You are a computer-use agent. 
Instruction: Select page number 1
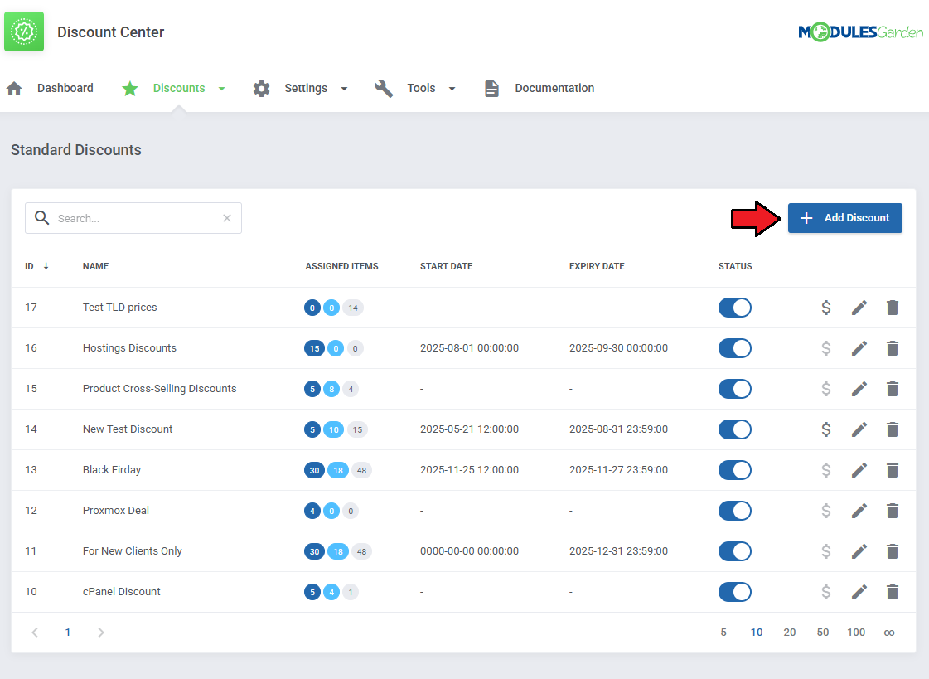(x=68, y=633)
